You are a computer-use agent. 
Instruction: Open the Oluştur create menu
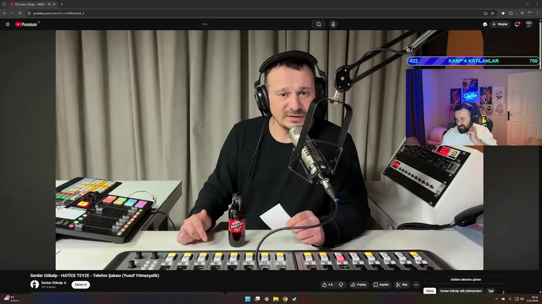coord(500,24)
